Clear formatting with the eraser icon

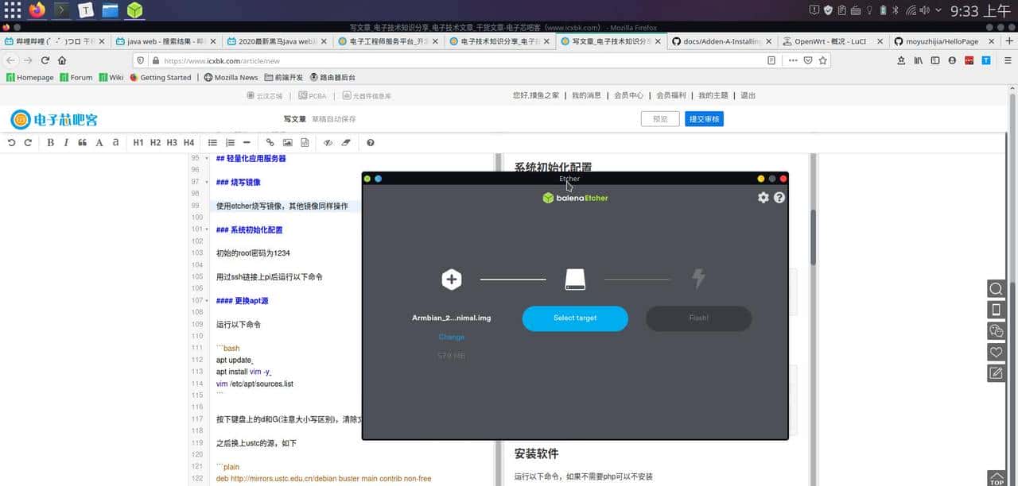(345, 143)
